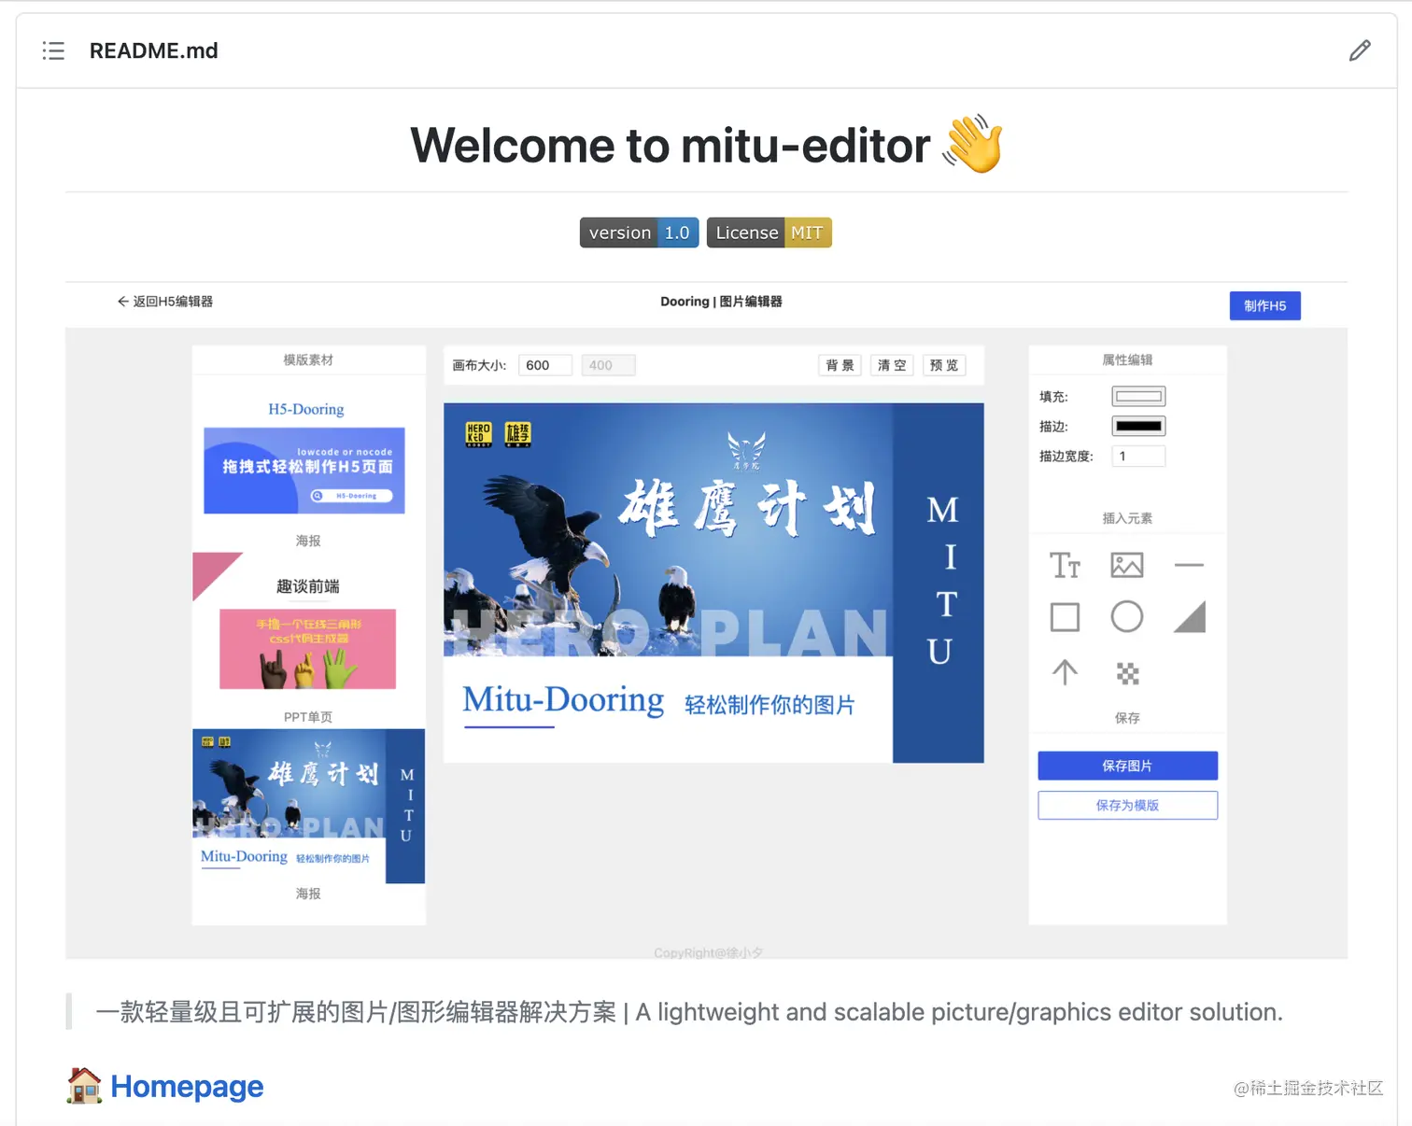Click the Mitu-Dooring text on the canvas
This screenshot has height=1126, width=1412.
pyautogui.click(x=563, y=700)
